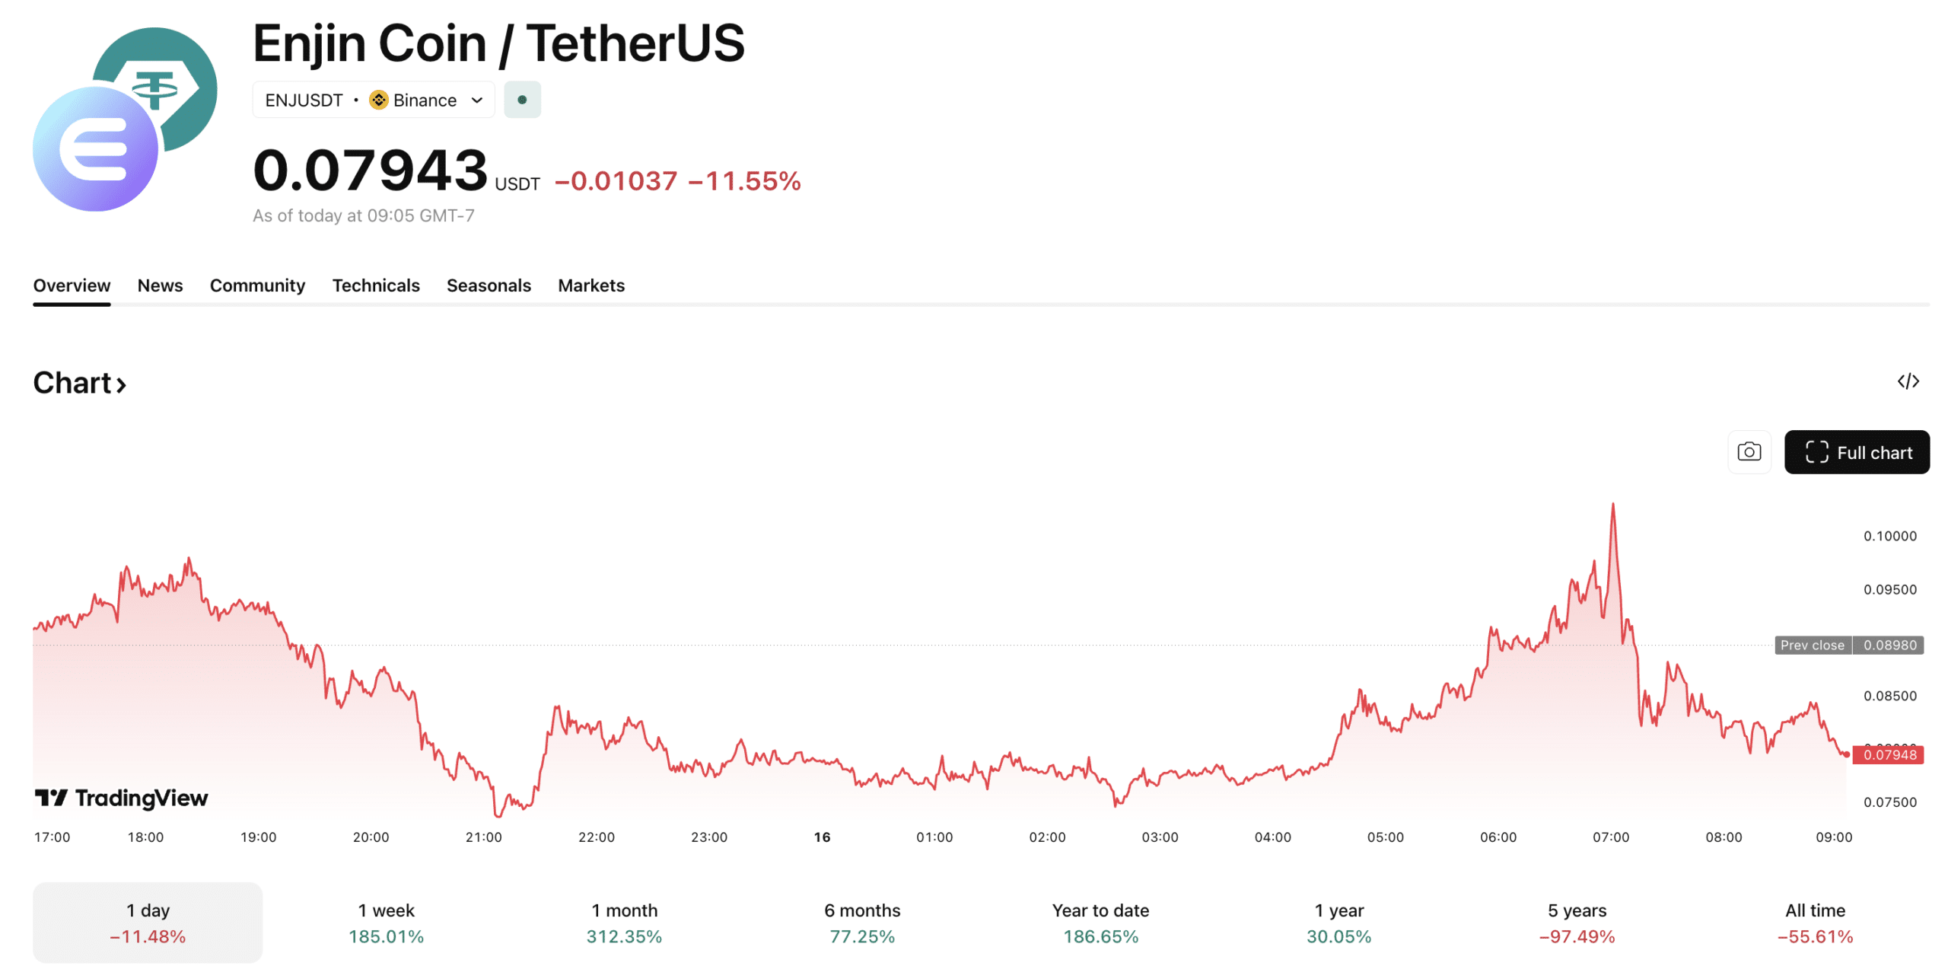Image resolution: width=1948 pixels, height=966 pixels.
Task: Click the TradingView watermark on the chart
Action: pos(122,798)
